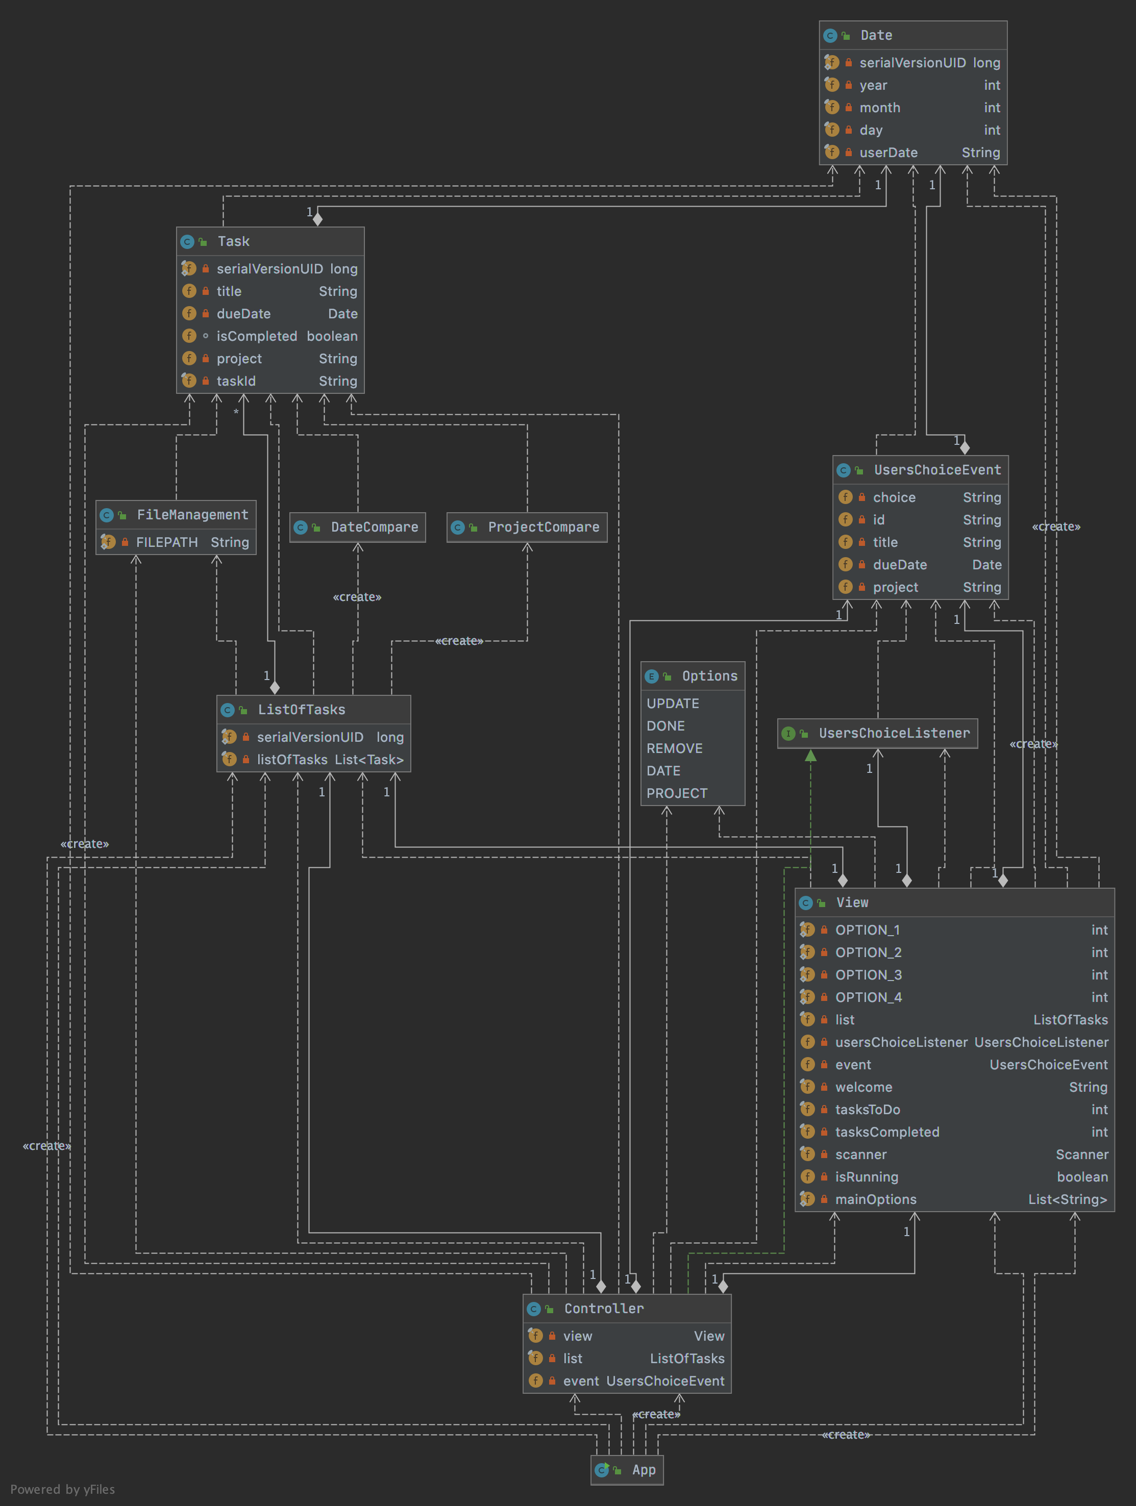Click the field icon next to mainOptions

[x=807, y=1199]
